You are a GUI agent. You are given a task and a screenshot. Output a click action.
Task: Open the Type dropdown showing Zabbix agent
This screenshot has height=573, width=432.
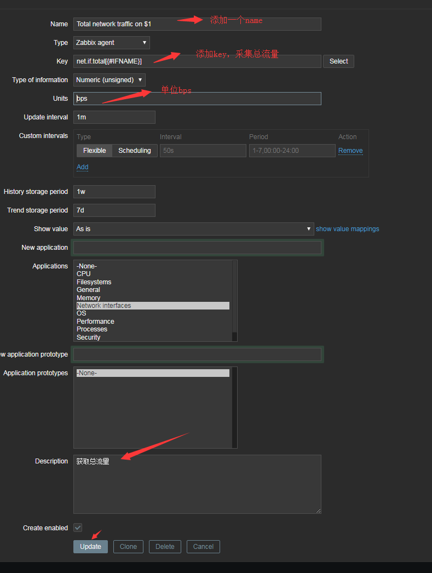111,42
